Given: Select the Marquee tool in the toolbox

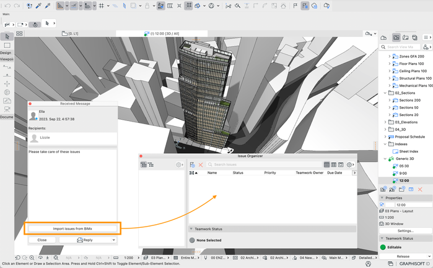Looking at the screenshot, I should [7, 45].
